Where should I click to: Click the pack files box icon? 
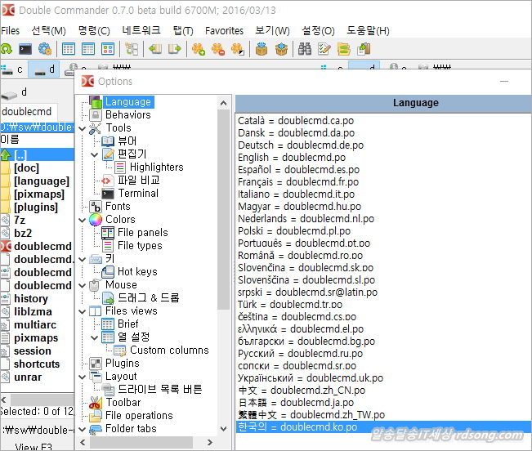(x=262, y=50)
